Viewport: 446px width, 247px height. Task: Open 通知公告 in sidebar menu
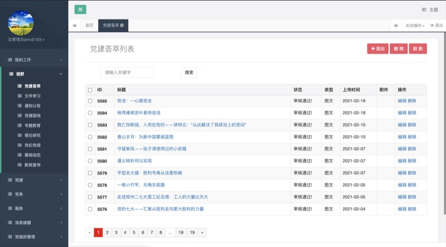tap(32, 106)
